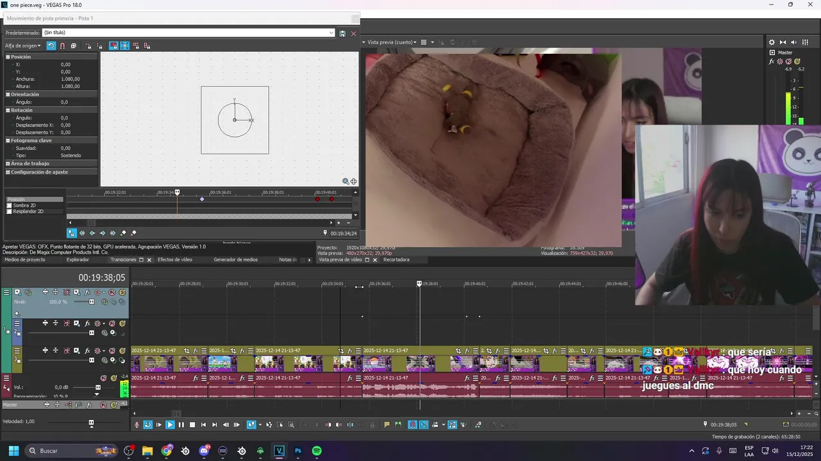Switch to Explorador tab
This screenshot has width=821, height=461.
tap(78, 260)
